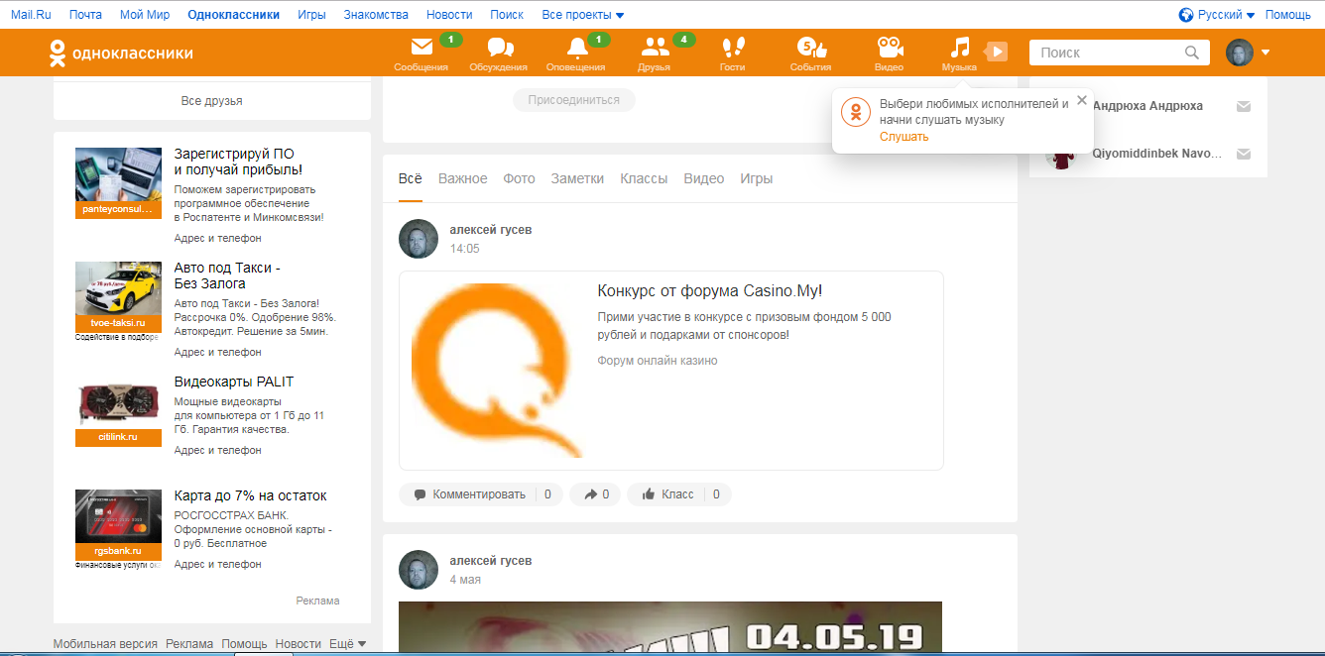Switch to the Игры feed tab
Image resolution: width=1325 pixels, height=656 pixels.
(756, 178)
